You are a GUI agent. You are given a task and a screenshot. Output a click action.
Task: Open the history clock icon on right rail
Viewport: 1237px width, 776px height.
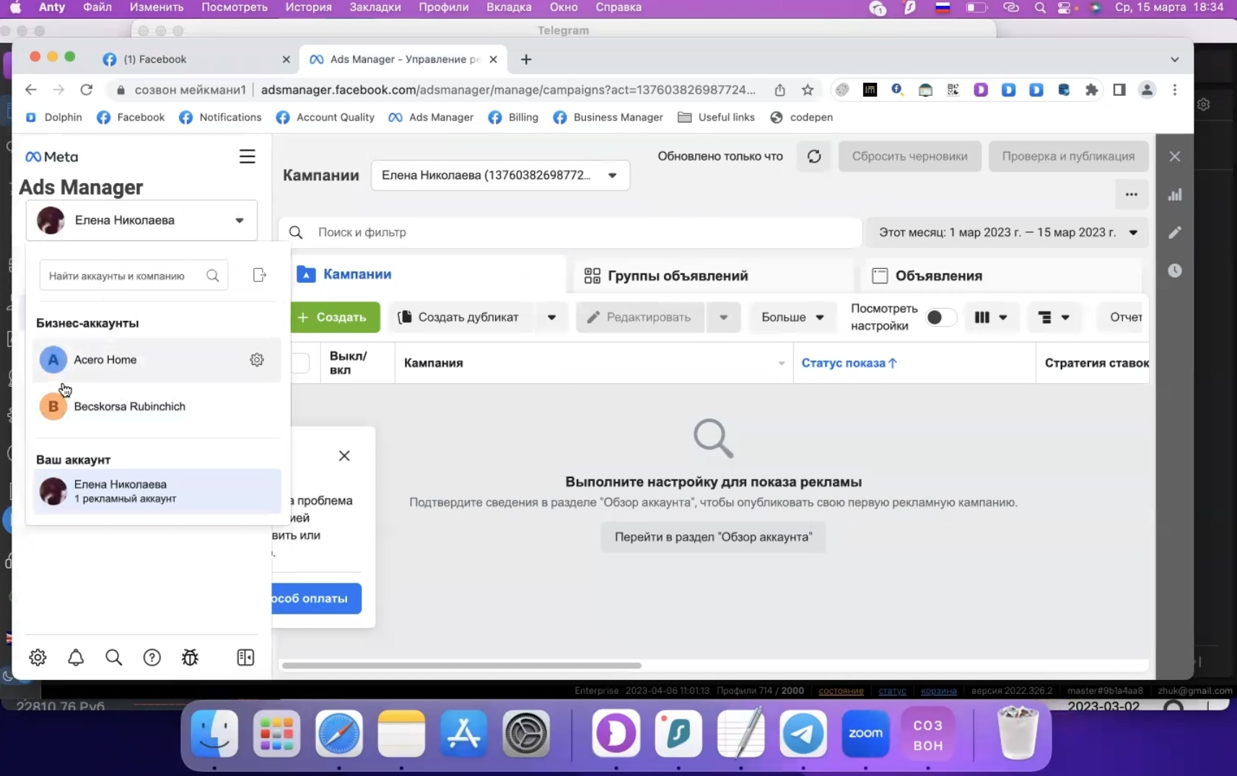pyautogui.click(x=1175, y=270)
